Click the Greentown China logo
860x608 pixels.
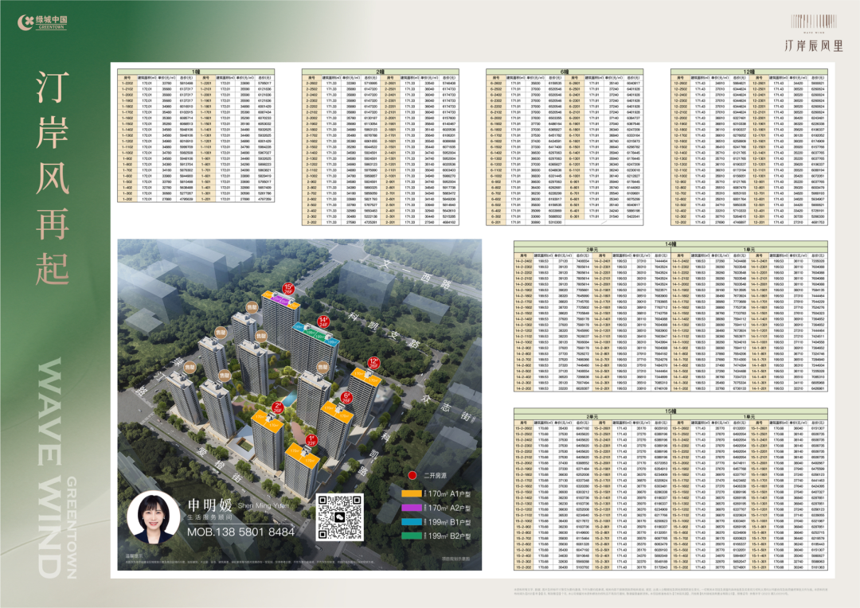43,22
